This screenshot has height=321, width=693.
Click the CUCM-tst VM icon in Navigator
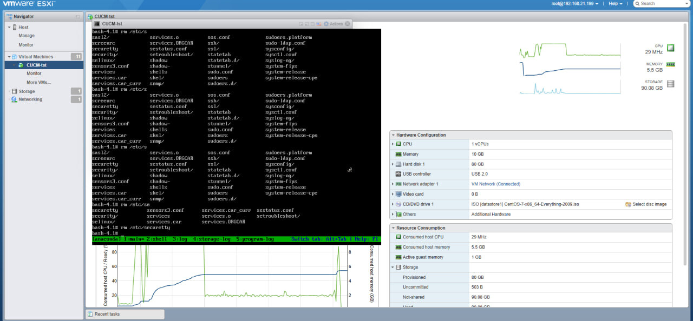[21, 65]
